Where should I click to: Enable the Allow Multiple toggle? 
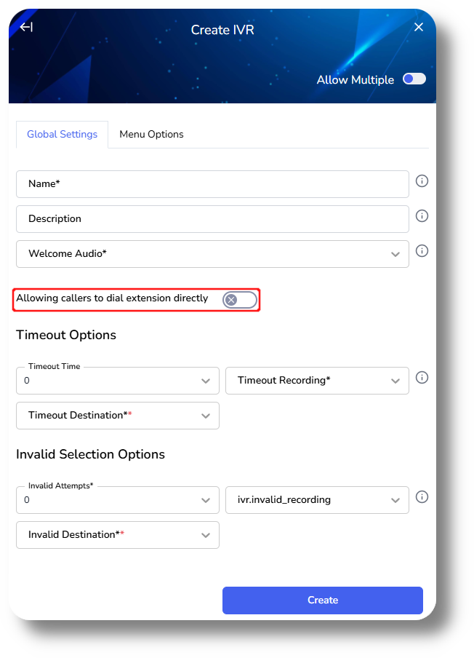[413, 79]
